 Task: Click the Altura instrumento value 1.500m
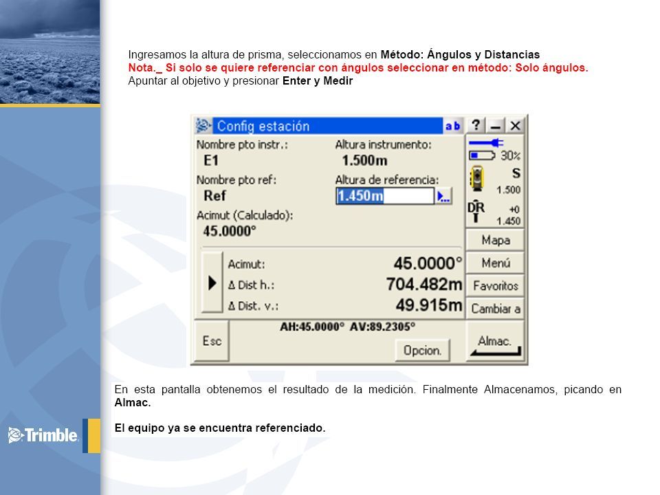click(x=364, y=160)
